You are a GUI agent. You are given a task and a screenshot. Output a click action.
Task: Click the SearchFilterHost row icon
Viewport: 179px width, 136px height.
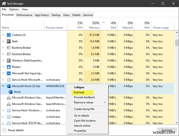tap(9, 97)
